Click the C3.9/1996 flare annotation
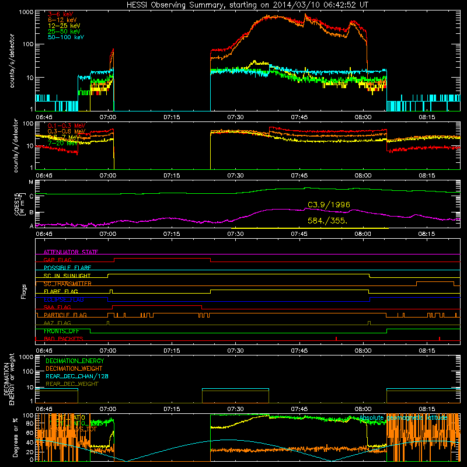This screenshot has height=467, width=467. 329,205
